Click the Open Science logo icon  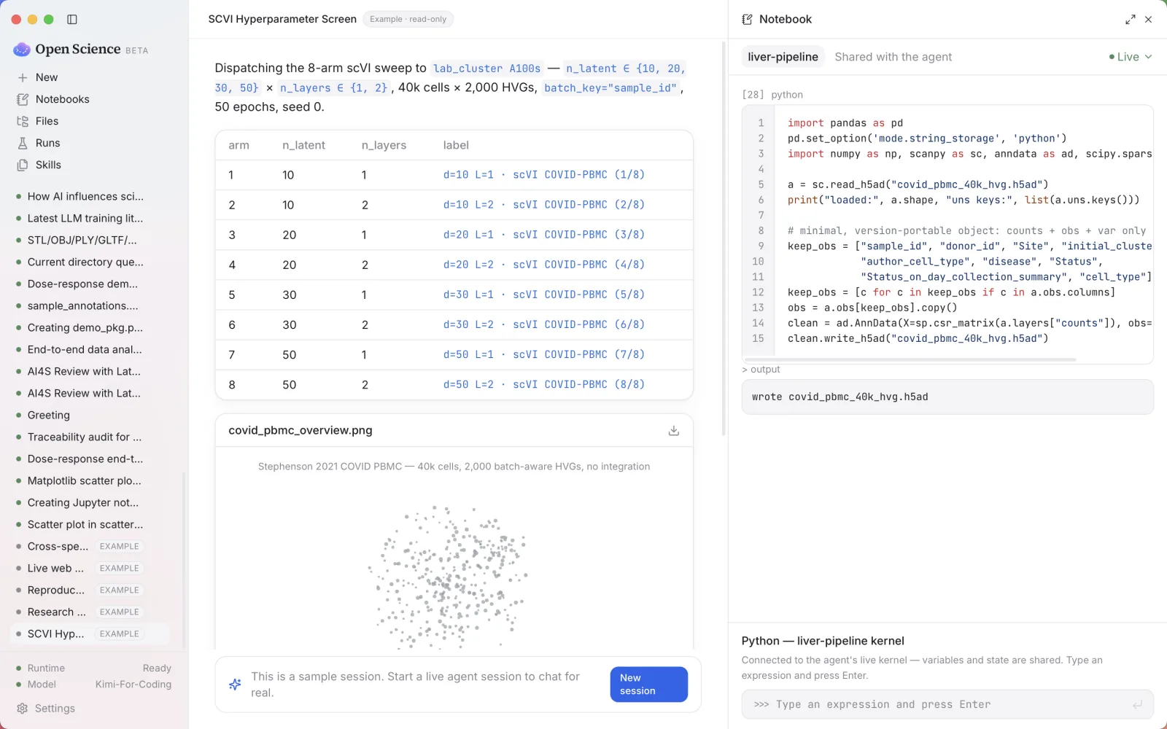(22, 50)
